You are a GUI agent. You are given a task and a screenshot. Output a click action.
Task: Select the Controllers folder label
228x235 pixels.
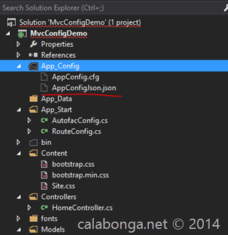59,197
